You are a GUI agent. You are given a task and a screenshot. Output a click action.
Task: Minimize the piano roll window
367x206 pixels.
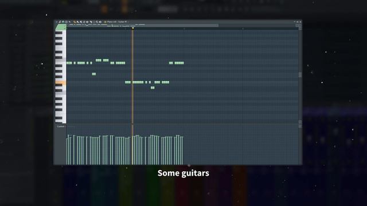pos(294,22)
